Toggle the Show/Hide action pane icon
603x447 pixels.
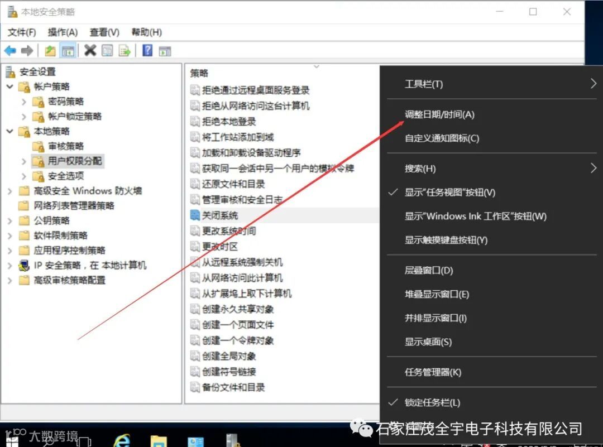coord(165,51)
